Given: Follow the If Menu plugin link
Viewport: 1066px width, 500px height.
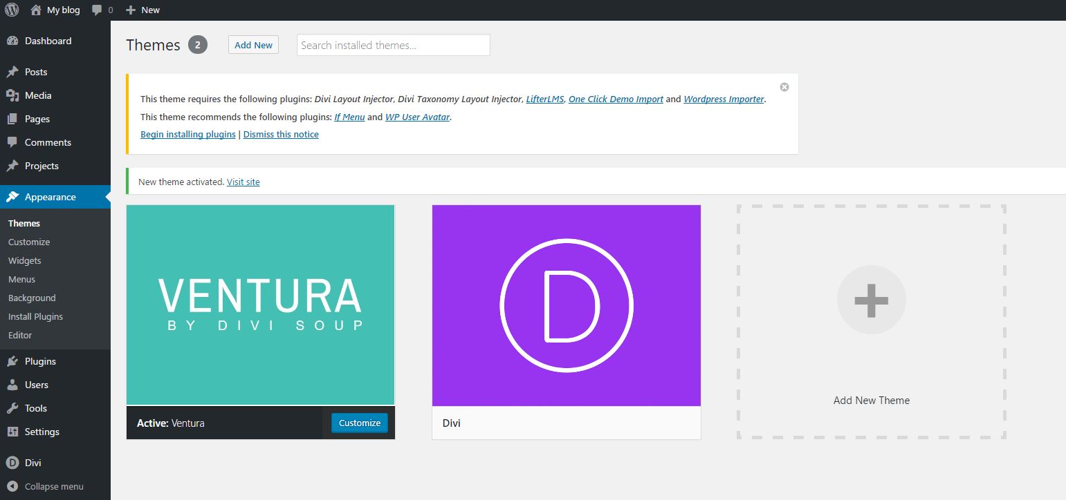Looking at the screenshot, I should [349, 117].
